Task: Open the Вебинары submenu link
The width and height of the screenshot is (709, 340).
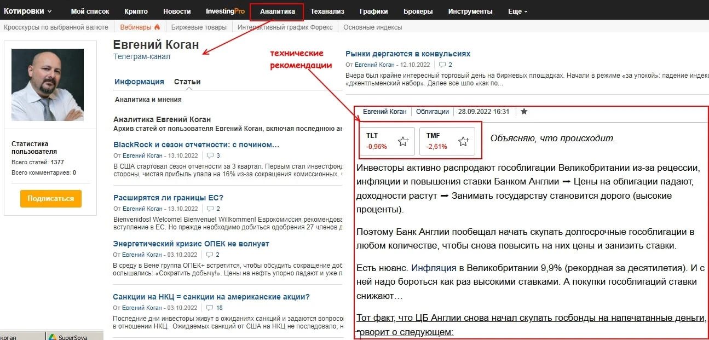Action: [x=136, y=27]
